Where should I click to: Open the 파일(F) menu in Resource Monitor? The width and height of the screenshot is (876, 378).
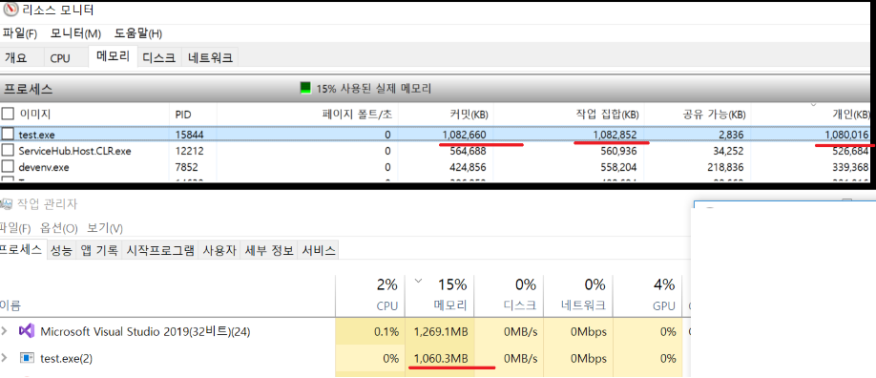pyautogui.click(x=19, y=33)
